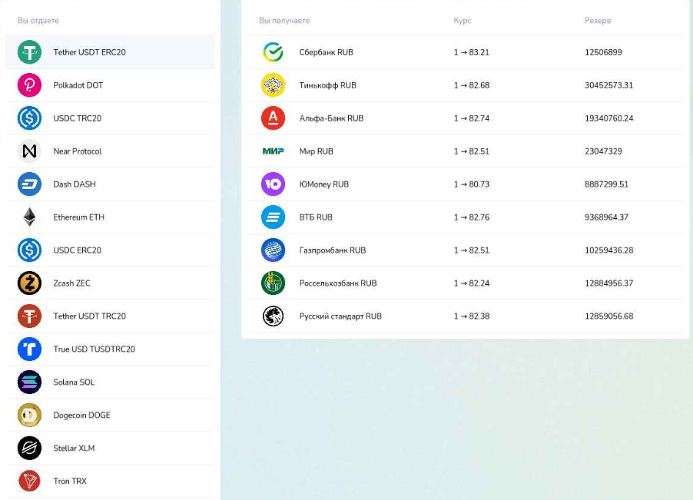Screen dimensions: 693x500
Task: Click the Газпромбанк RUB label
Action: pos(333,250)
